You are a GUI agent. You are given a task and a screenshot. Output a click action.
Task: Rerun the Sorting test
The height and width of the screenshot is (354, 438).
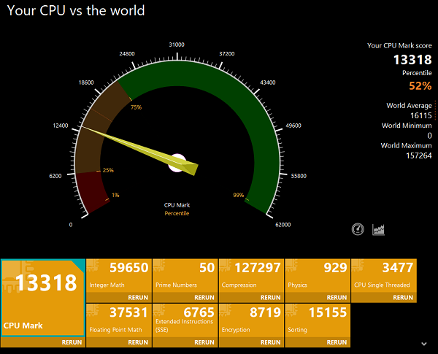pos(337,342)
